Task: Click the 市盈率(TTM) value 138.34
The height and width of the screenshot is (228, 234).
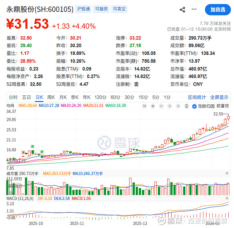Action: [x=208, y=53]
